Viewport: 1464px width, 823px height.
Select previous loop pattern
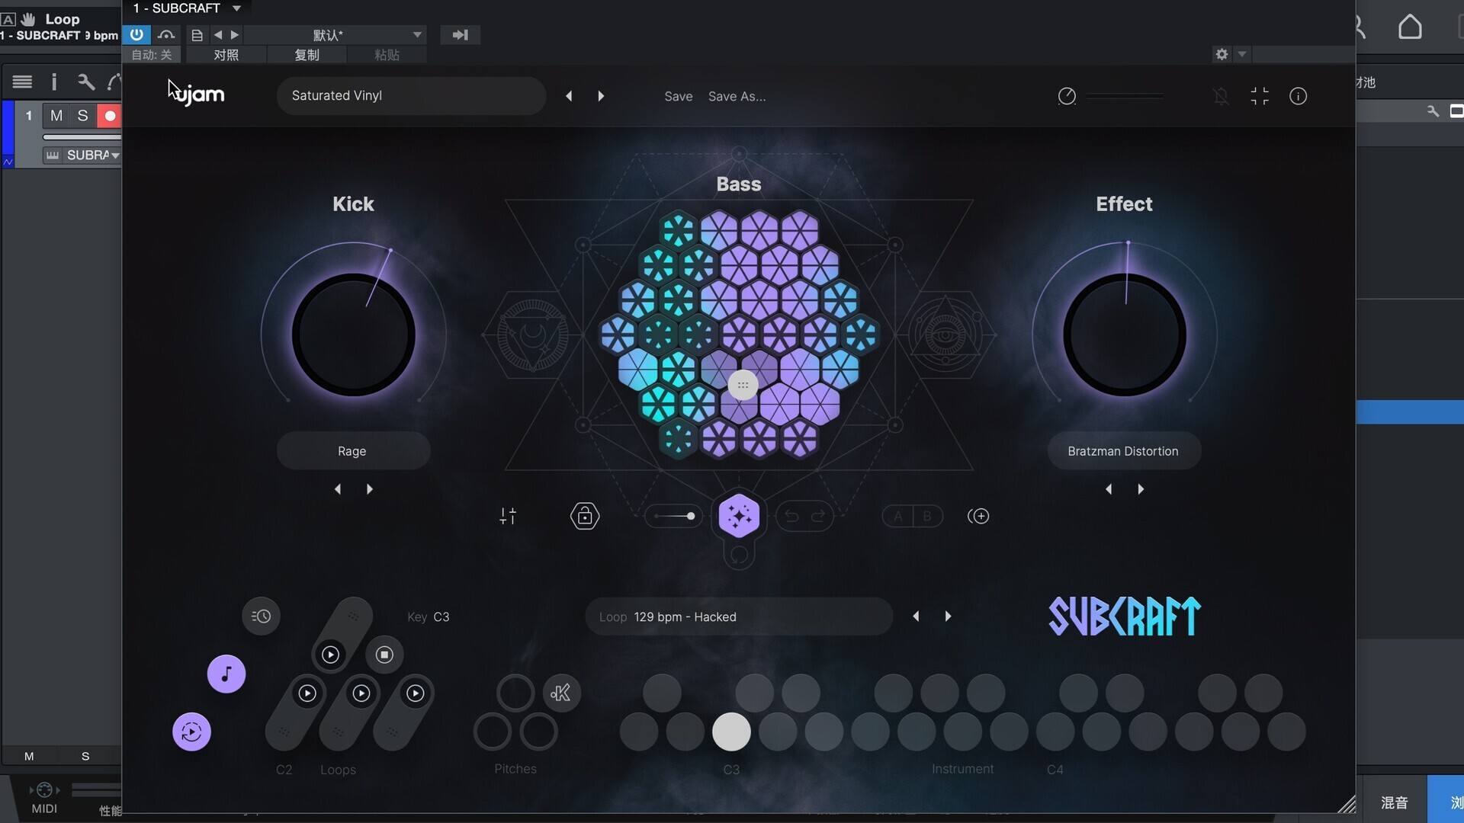[x=916, y=616]
